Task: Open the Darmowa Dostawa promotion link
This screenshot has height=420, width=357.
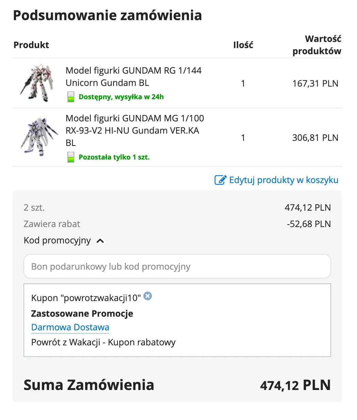Action: [70, 327]
